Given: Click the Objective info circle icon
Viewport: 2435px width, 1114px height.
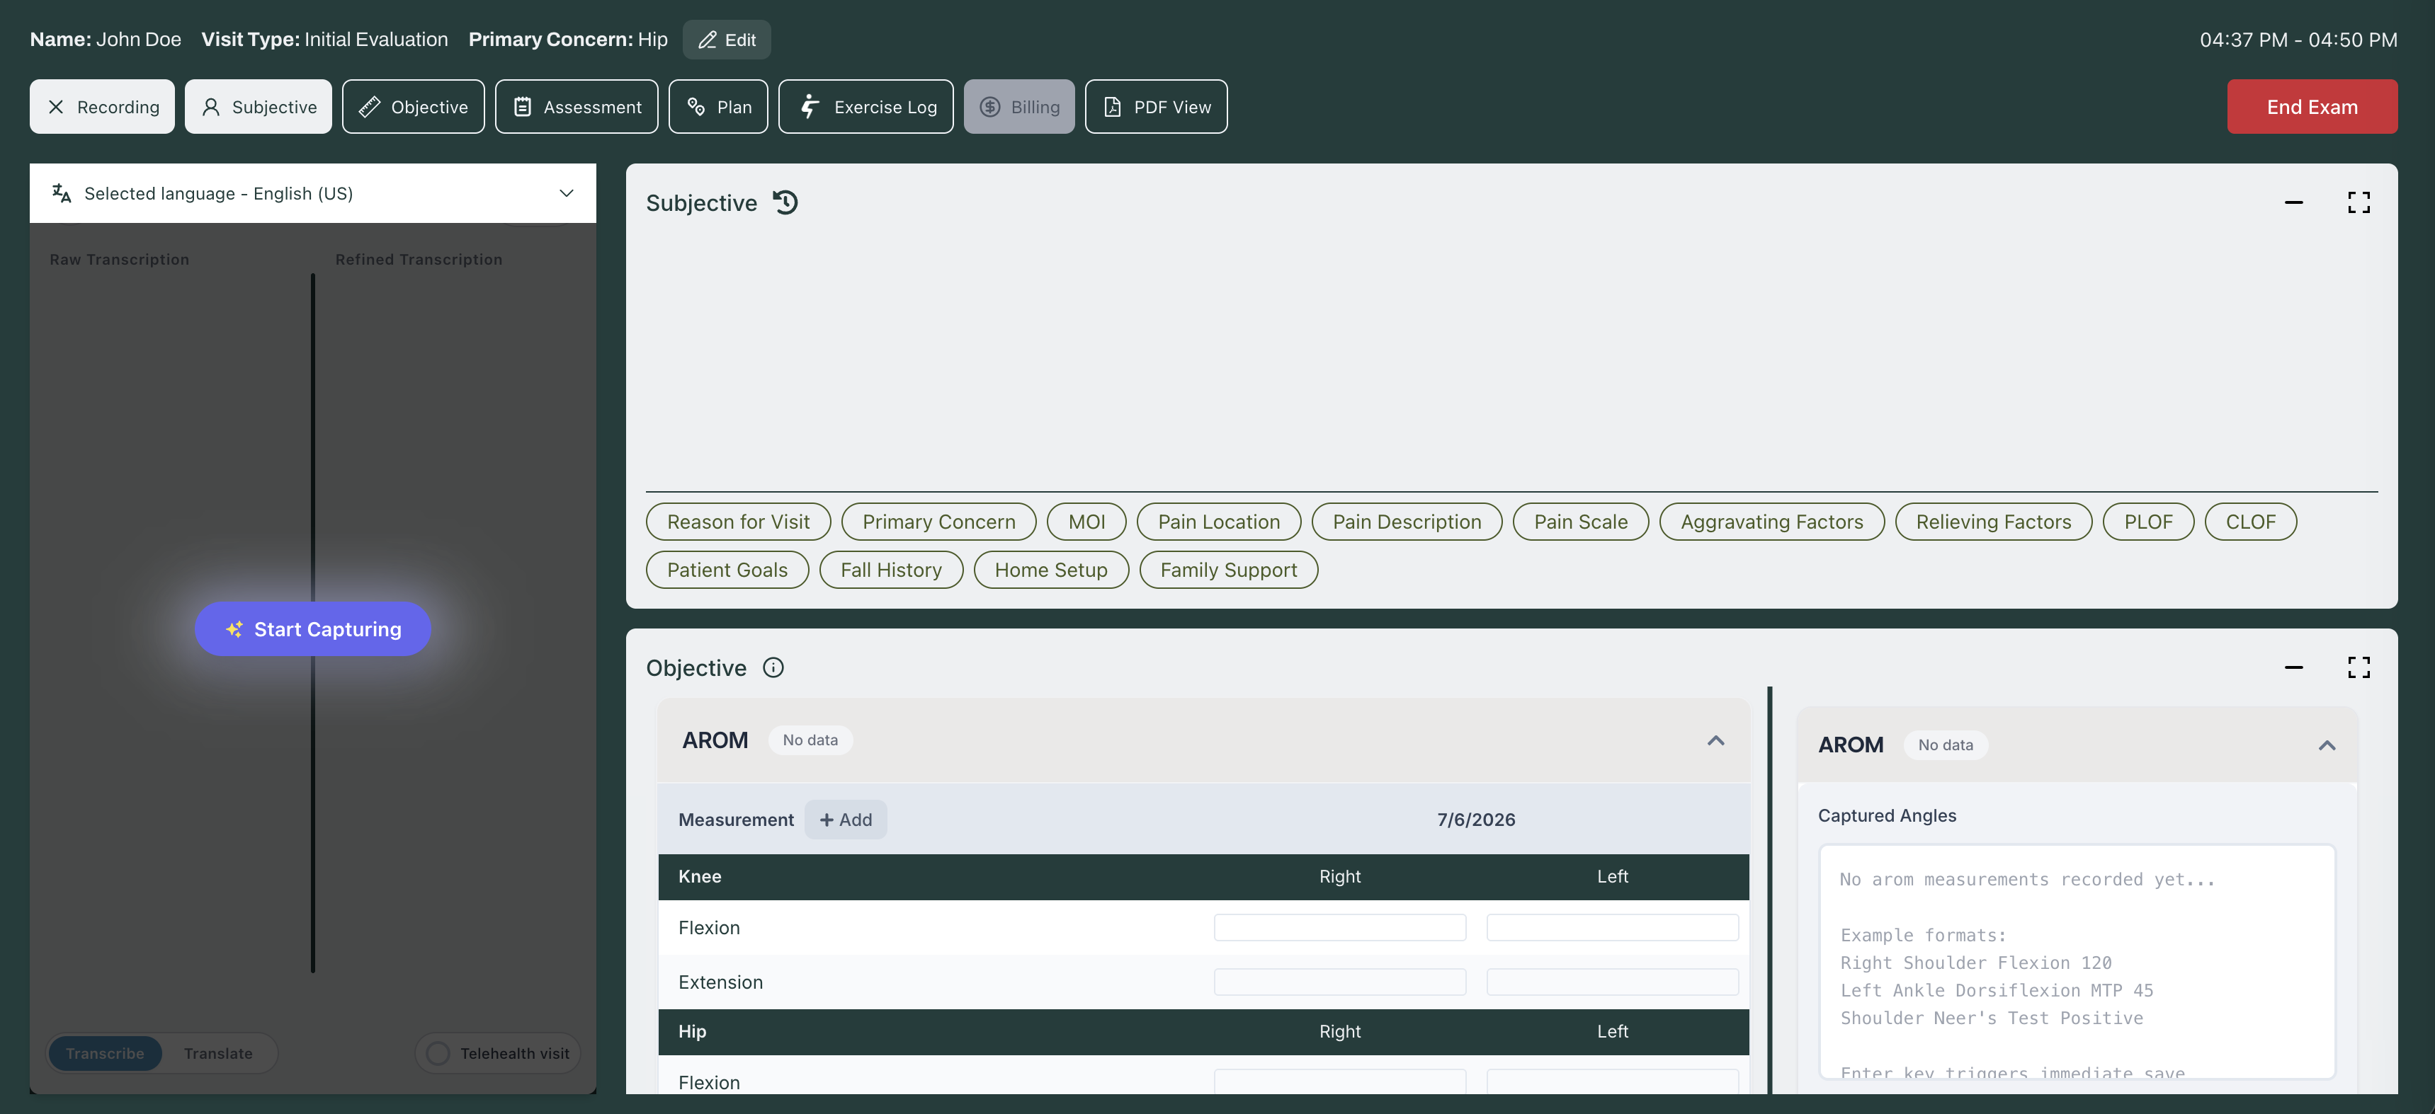Looking at the screenshot, I should pyautogui.click(x=773, y=668).
